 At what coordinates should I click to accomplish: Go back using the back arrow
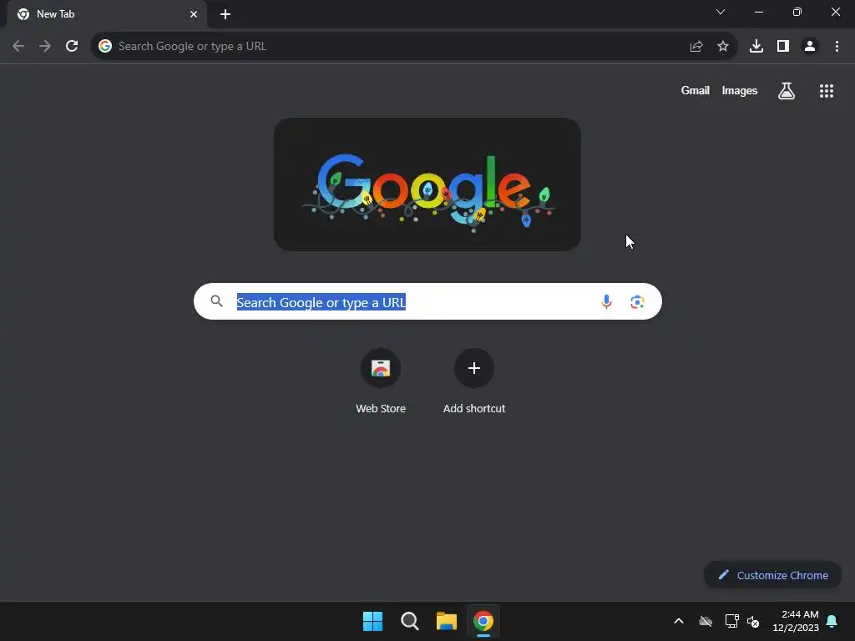[18, 47]
